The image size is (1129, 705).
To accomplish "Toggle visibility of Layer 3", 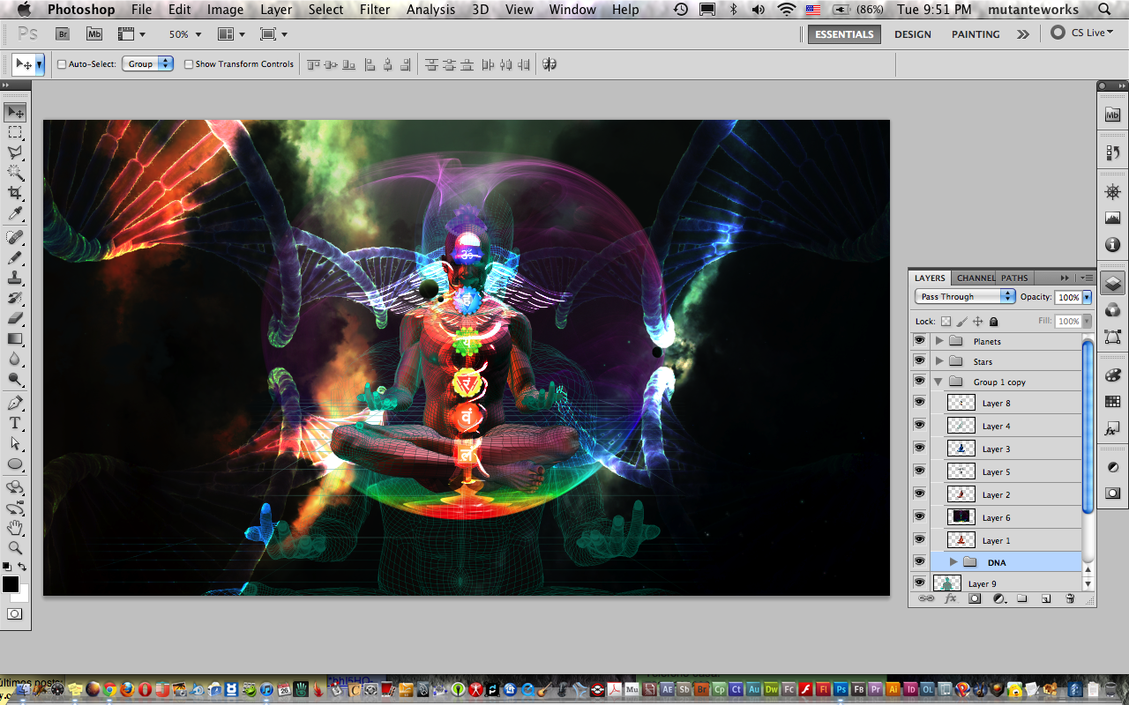I will click(x=920, y=449).
